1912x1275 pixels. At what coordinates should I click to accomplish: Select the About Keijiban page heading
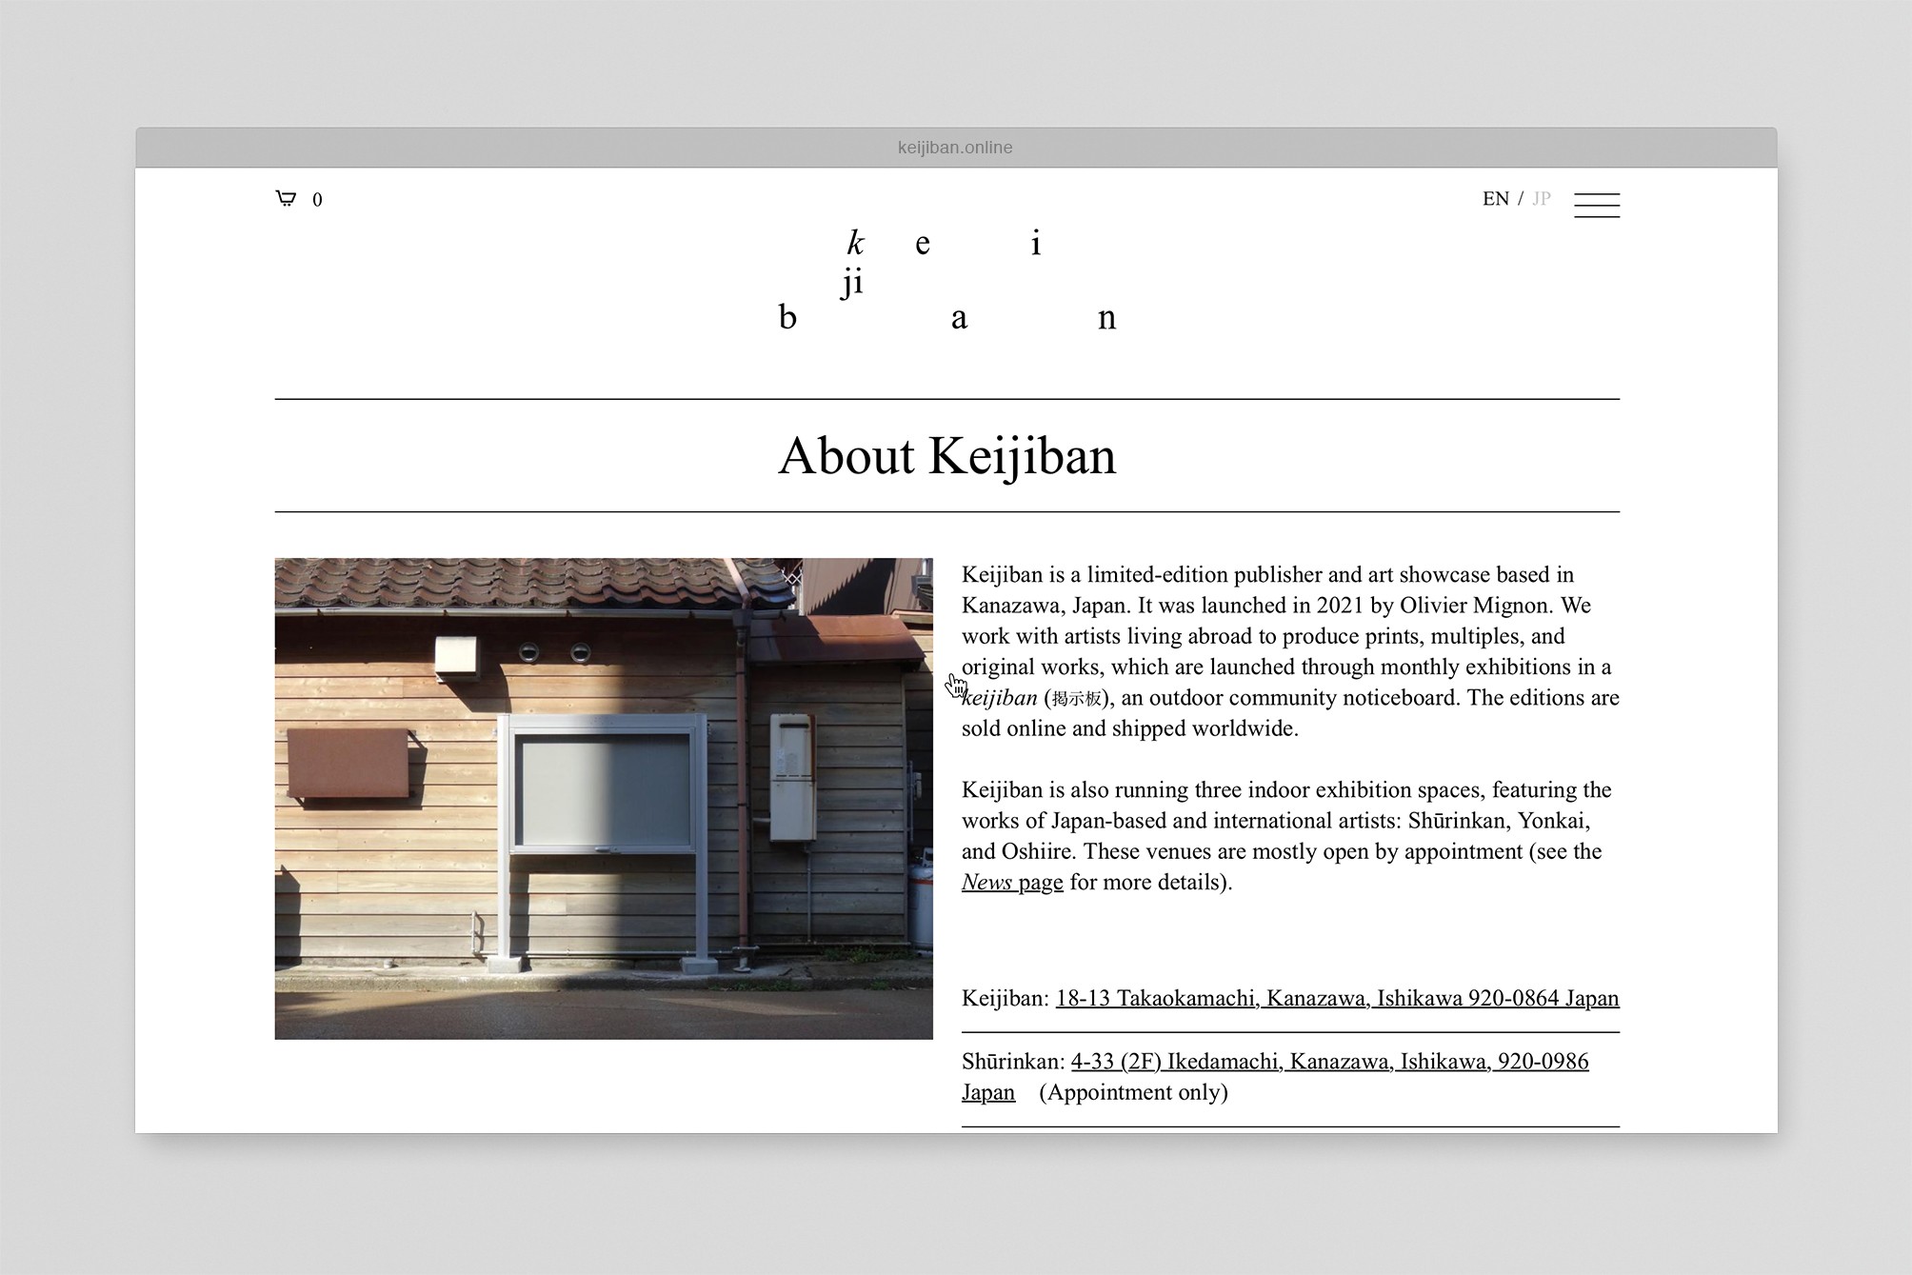[947, 455]
